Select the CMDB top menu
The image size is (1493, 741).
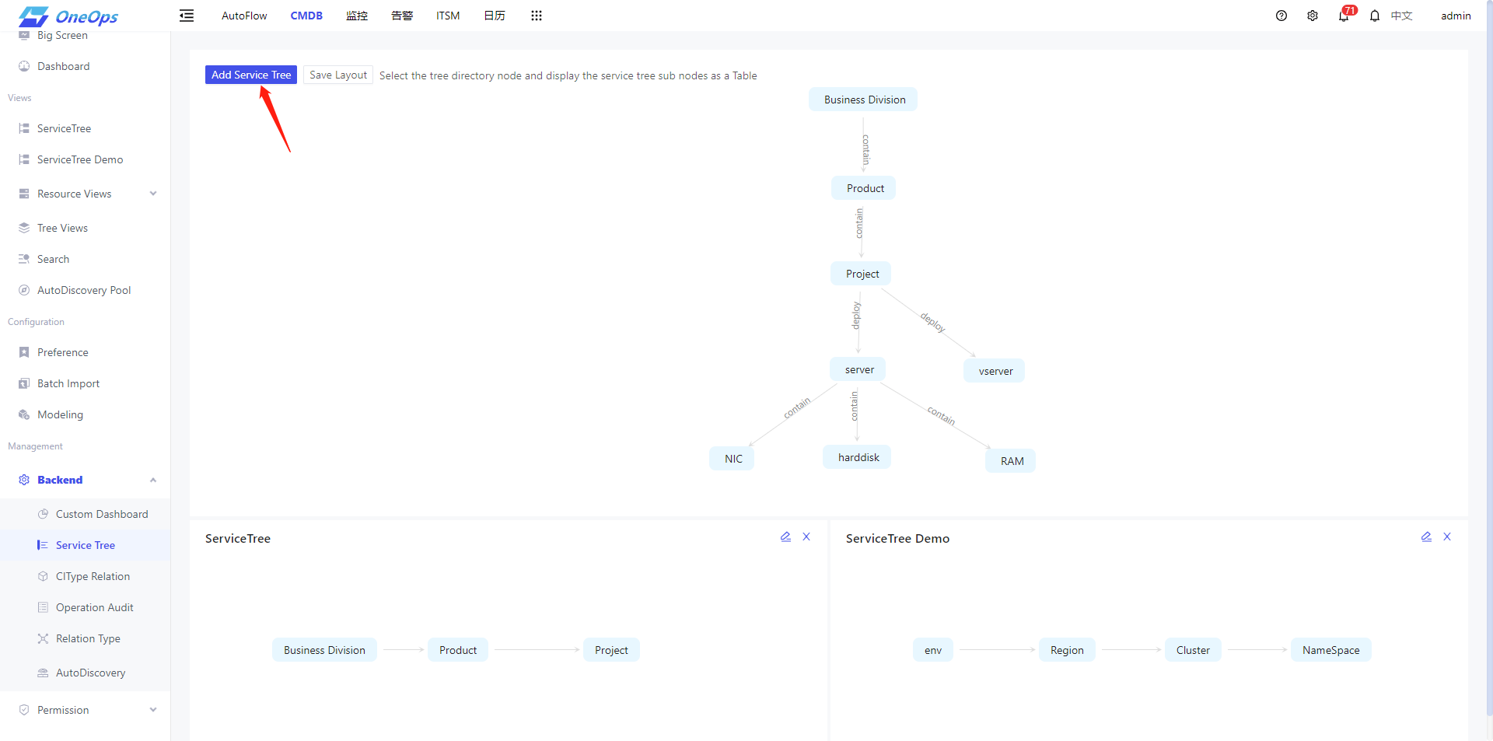[306, 16]
